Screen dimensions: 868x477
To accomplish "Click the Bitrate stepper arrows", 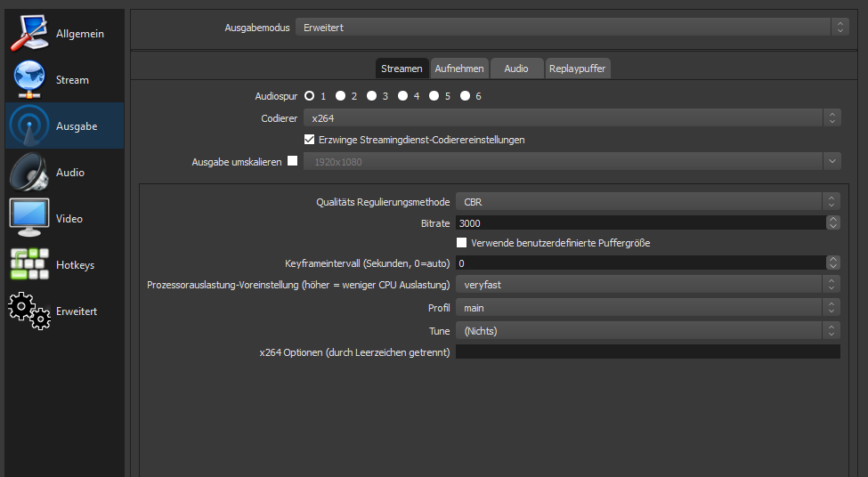I will click(832, 223).
